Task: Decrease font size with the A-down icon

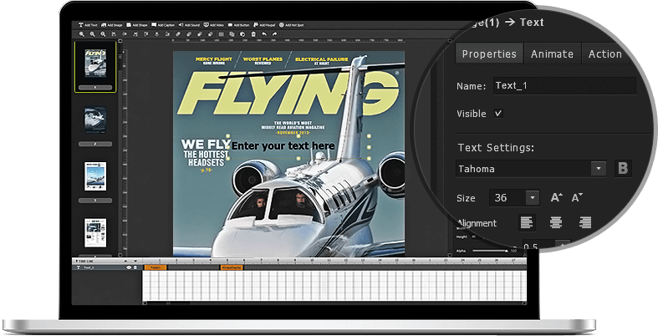Action: click(578, 197)
